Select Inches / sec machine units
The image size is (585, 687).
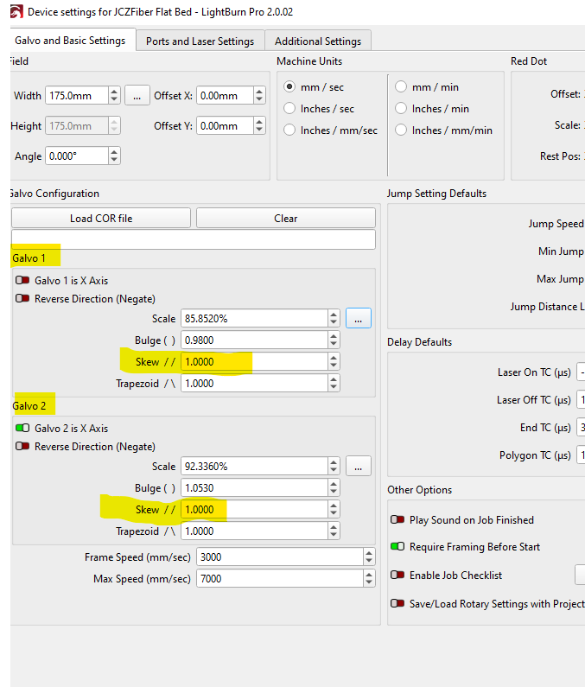point(290,109)
